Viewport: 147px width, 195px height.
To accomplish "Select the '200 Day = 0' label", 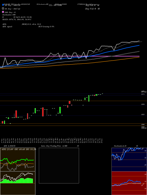I will (x=10, y=12).
